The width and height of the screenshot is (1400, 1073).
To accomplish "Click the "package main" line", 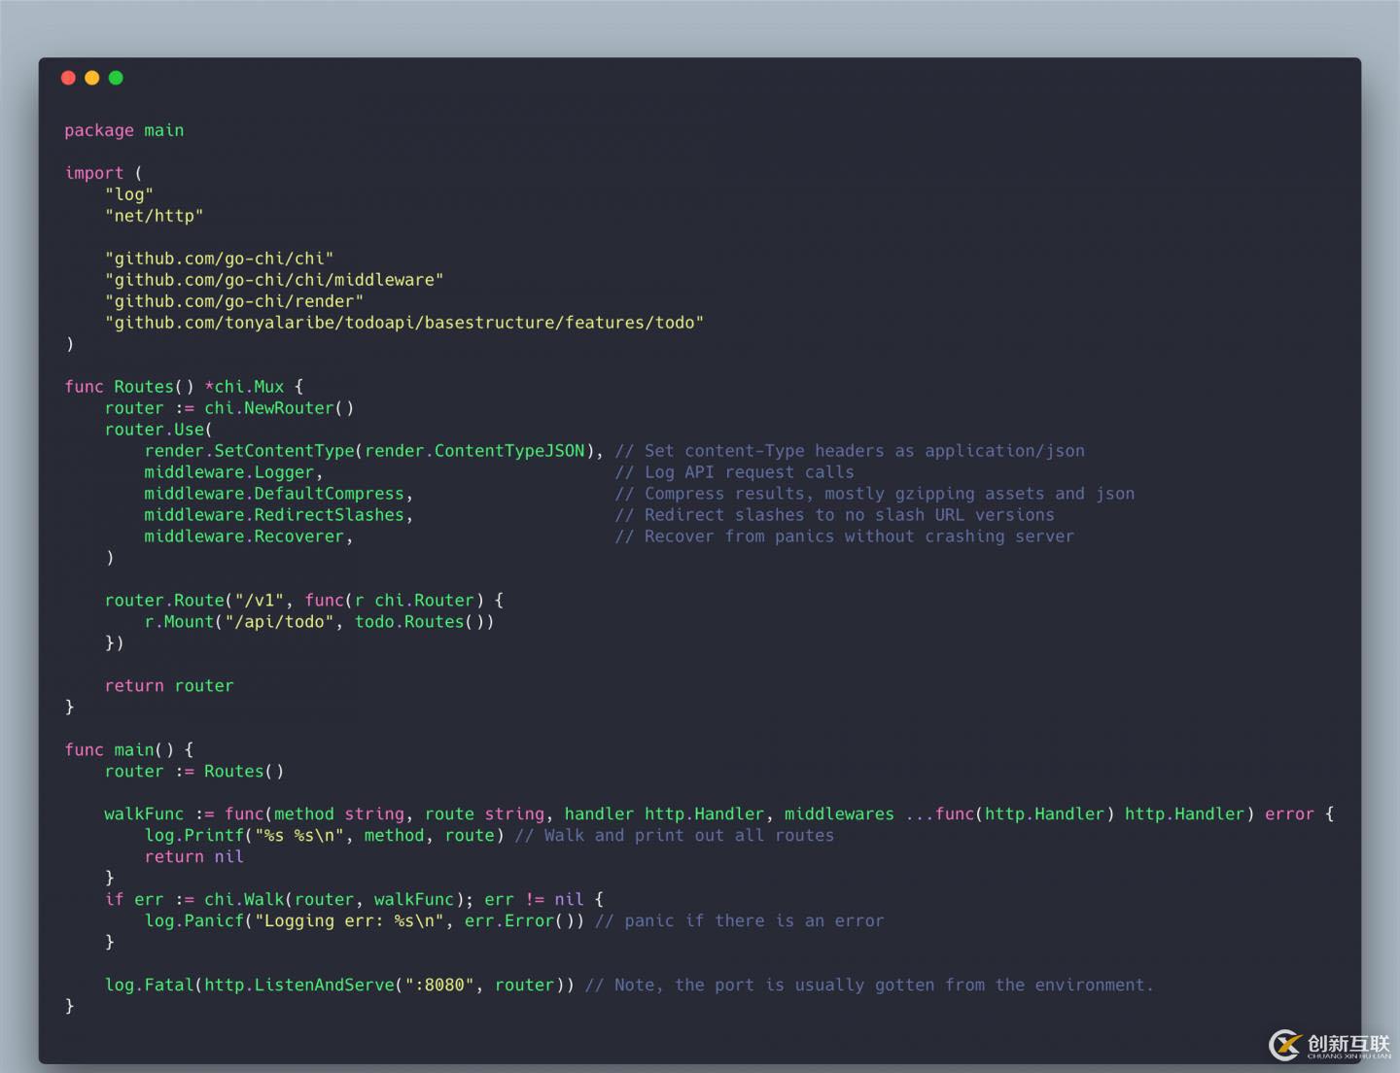I will tap(124, 130).
